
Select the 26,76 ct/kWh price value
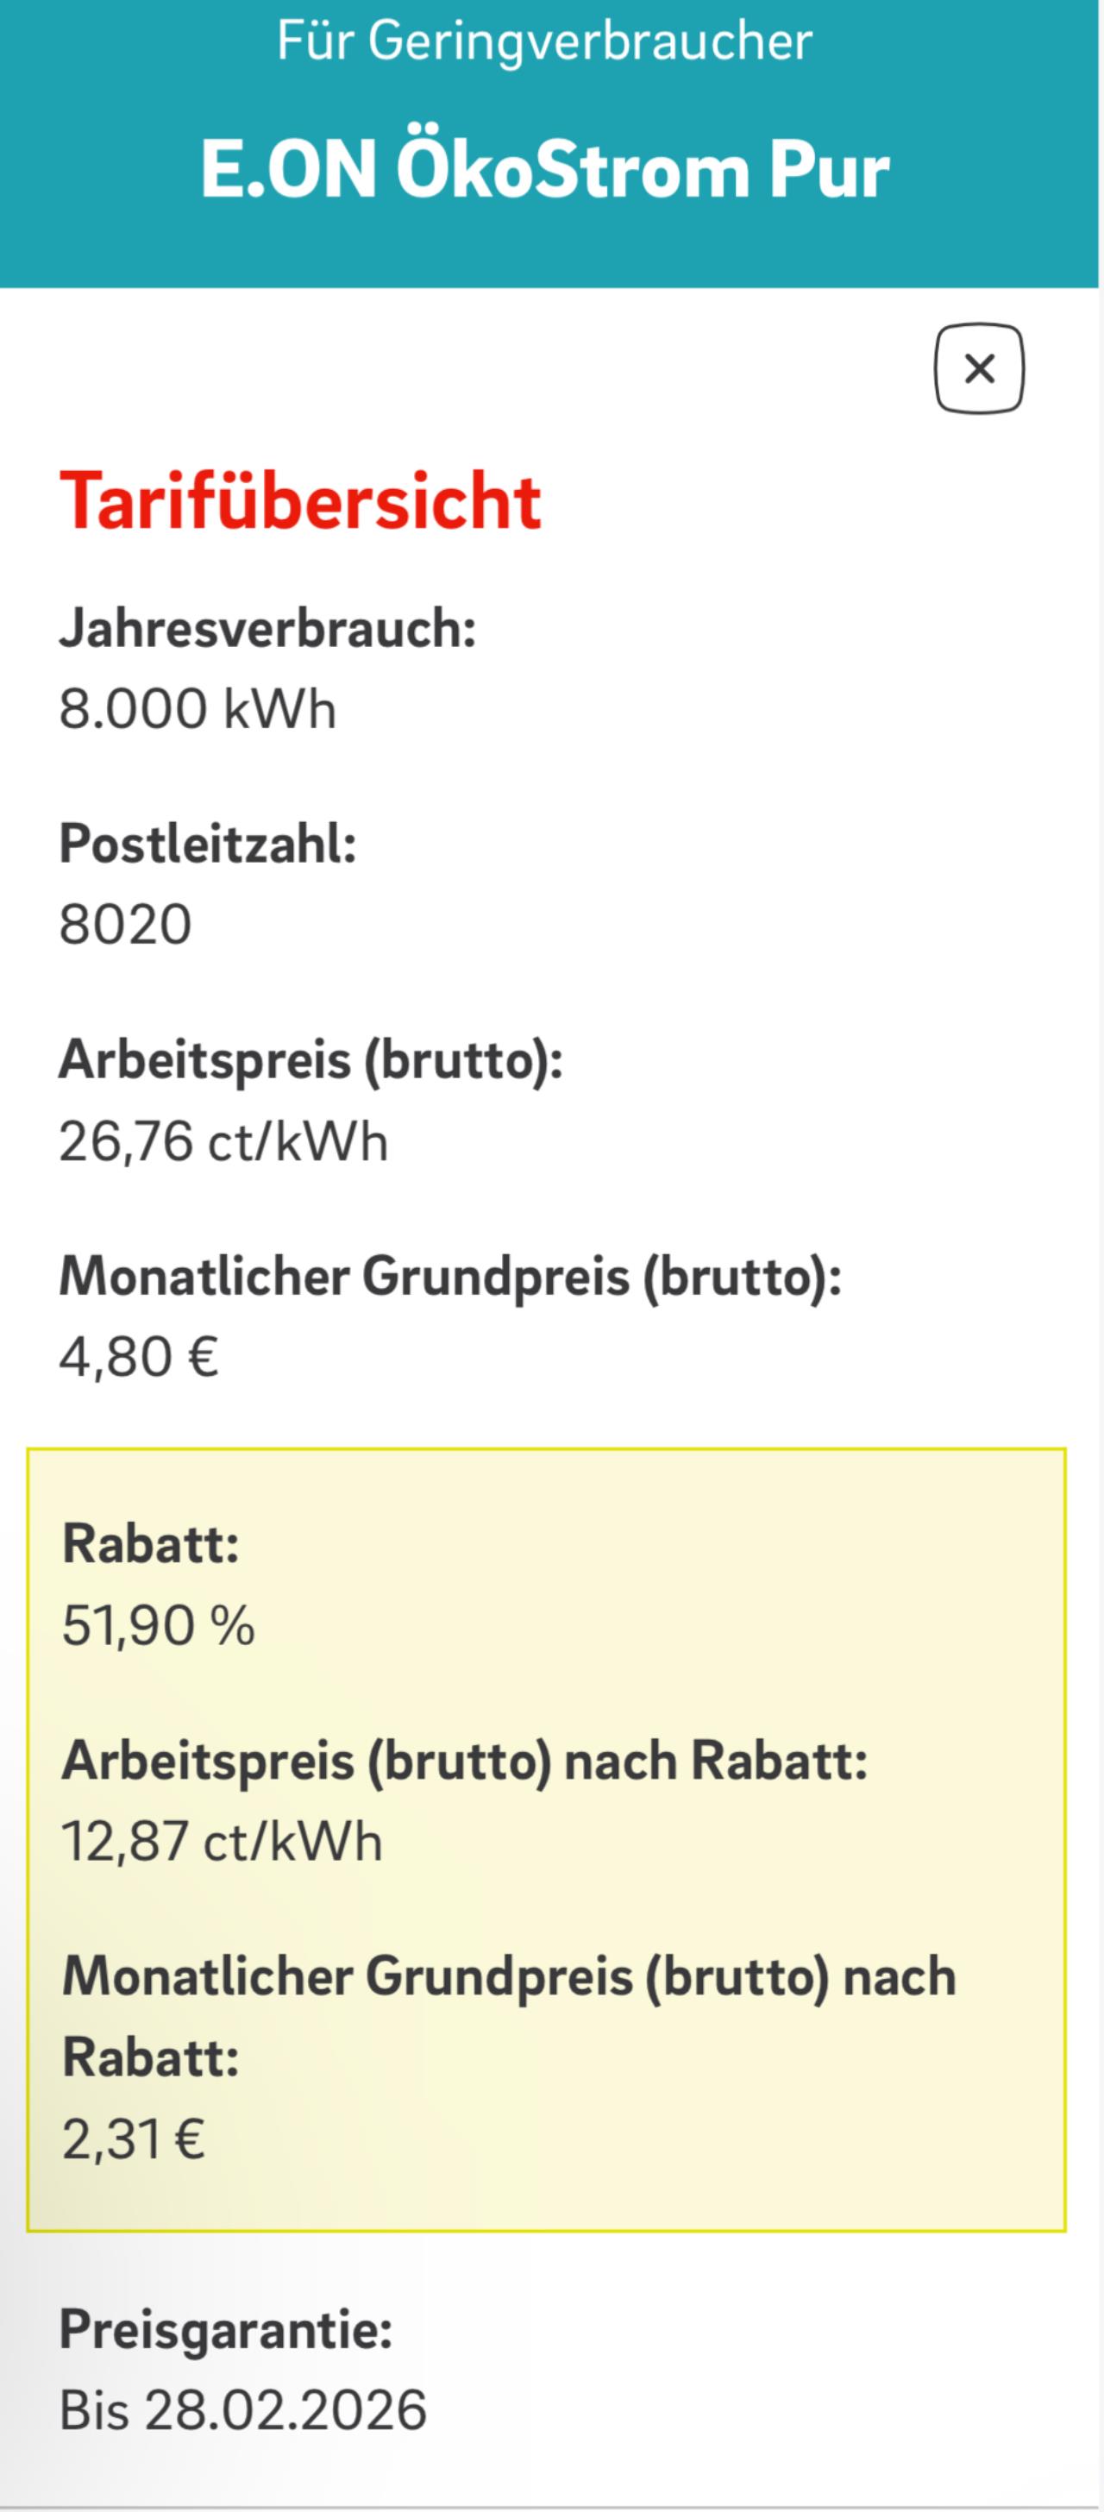(x=223, y=1141)
